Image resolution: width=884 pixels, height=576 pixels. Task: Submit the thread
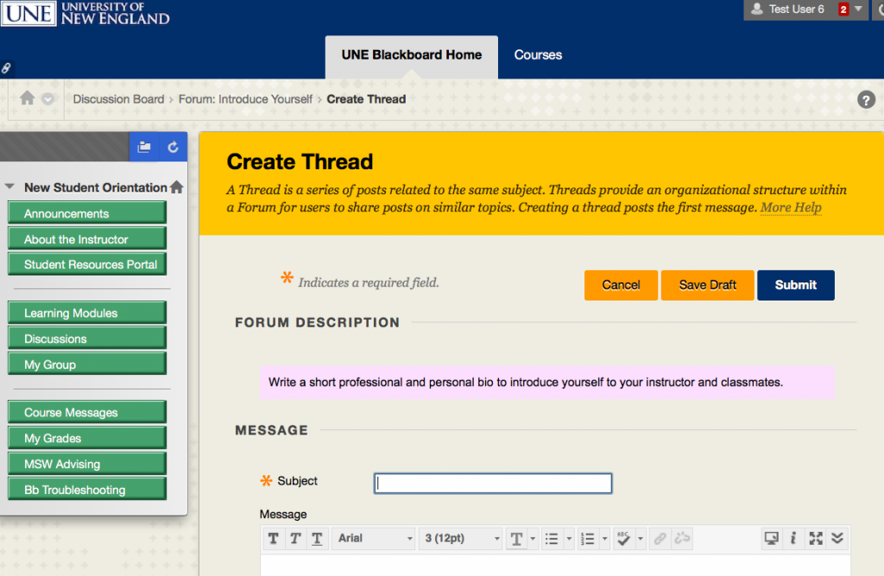pyautogui.click(x=795, y=285)
